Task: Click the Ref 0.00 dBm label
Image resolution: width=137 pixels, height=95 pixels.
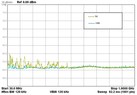Action: point(26,2)
